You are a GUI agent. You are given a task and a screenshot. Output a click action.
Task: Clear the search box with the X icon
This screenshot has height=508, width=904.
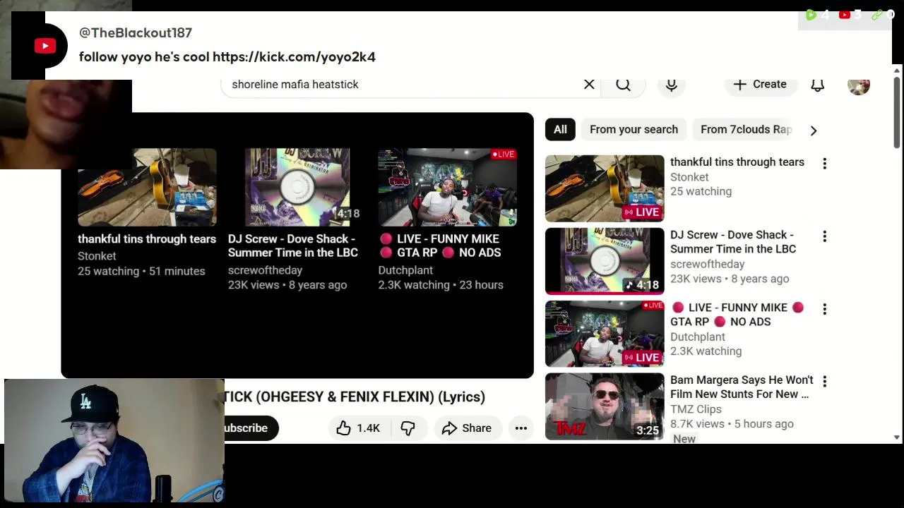(589, 84)
